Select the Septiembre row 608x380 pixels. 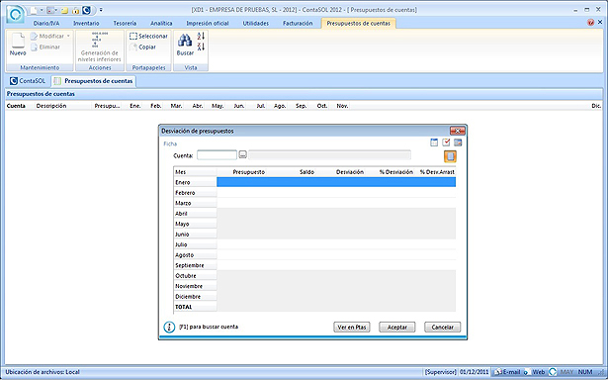coord(314,265)
